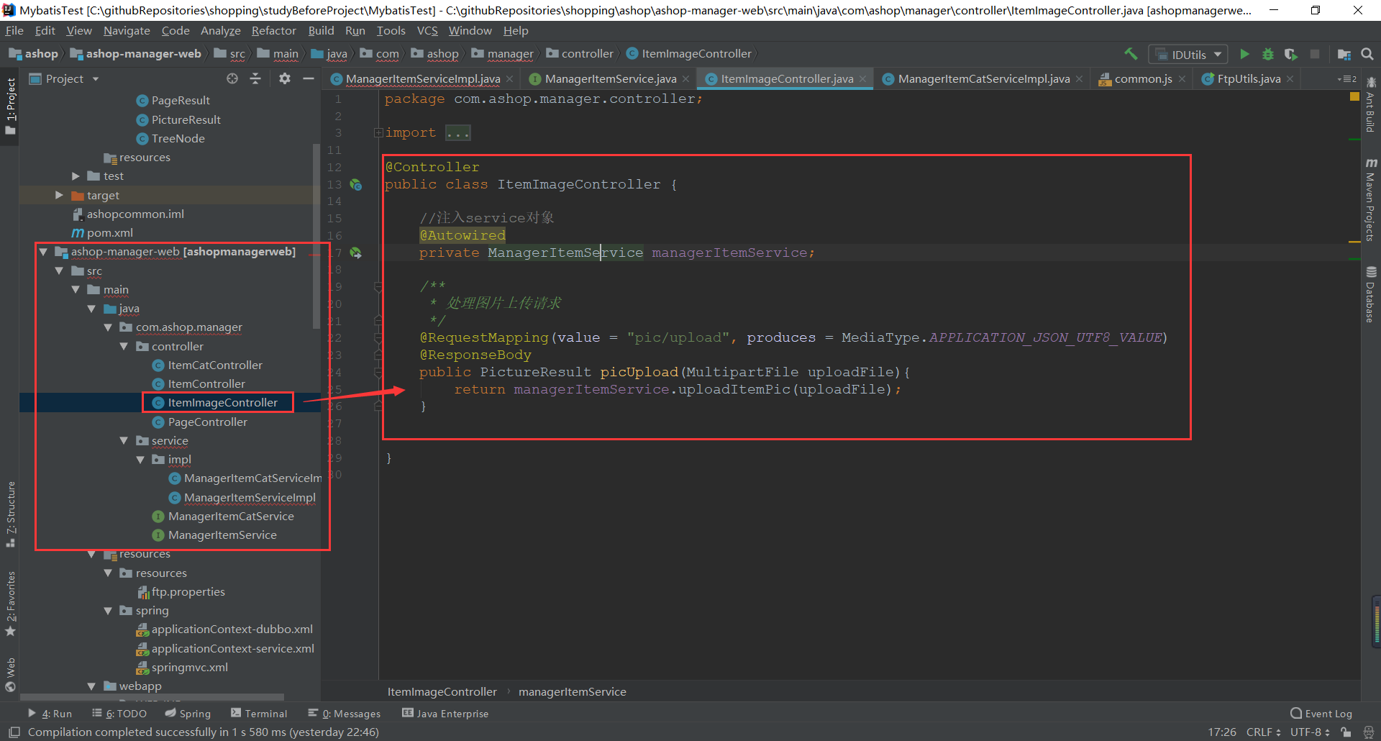Run the IDUtils configuration with green play
This screenshot has width=1381, height=741.
click(1244, 54)
